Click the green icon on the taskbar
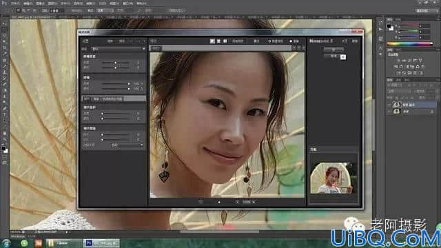441x248 pixels. click(x=25, y=243)
